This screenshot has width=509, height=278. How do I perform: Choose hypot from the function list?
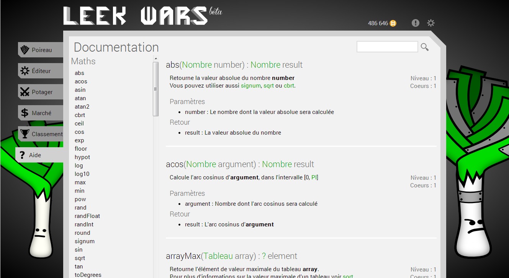[x=82, y=157]
